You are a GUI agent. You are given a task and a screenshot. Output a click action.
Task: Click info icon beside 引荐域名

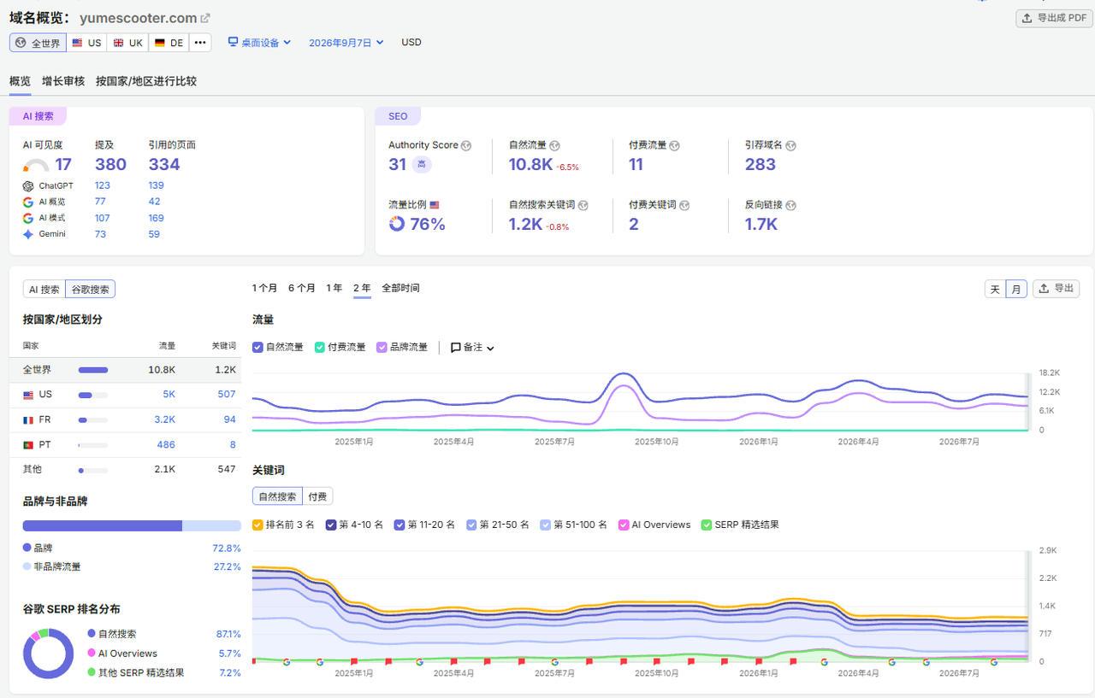790,146
